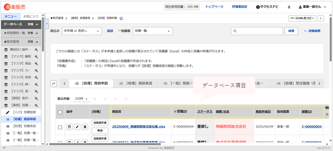The image size is (333, 151).
Task: Go to the last page of results
Action: tap(126, 99)
